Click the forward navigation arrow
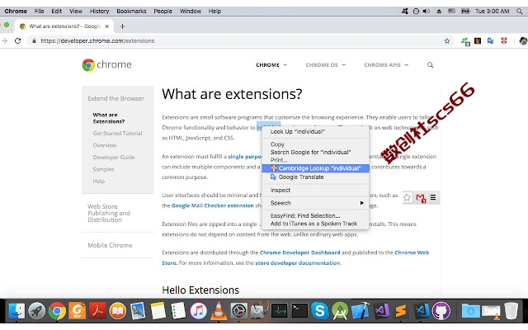 pos(4,40)
